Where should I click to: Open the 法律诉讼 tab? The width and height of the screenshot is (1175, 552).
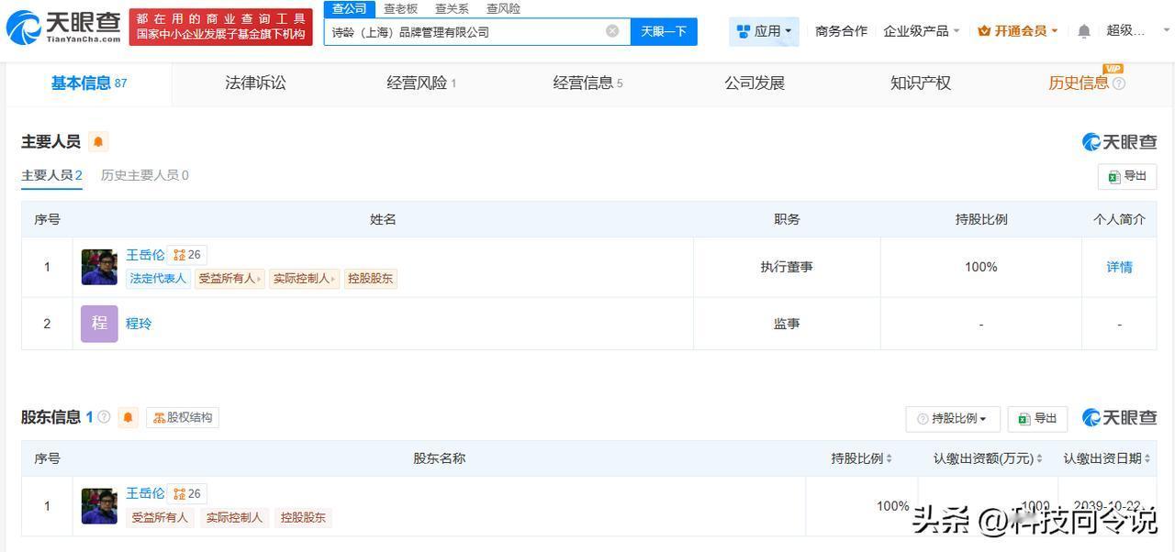pos(255,83)
